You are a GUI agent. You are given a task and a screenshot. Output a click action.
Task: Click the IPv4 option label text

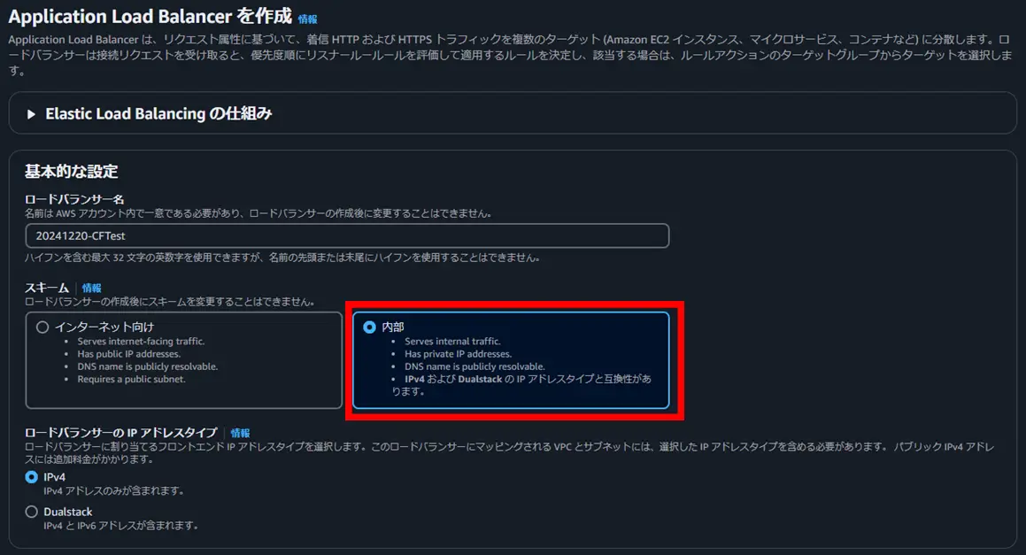click(x=54, y=477)
